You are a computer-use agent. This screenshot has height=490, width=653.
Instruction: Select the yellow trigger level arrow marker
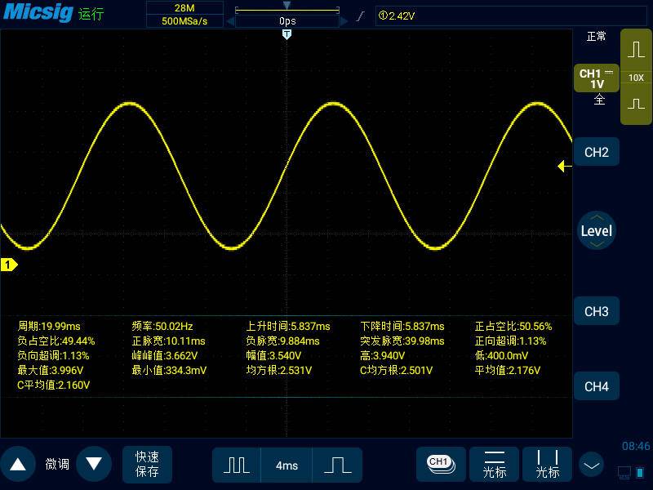point(564,167)
